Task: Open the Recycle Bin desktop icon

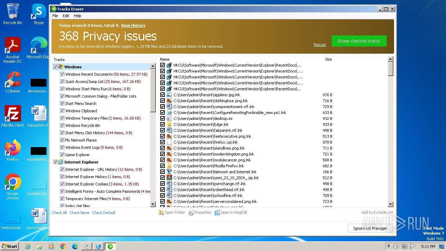Action: click(x=13, y=14)
